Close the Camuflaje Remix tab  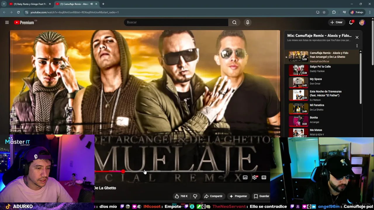point(96,4)
